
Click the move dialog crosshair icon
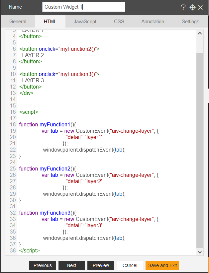[x=192, y=7]
